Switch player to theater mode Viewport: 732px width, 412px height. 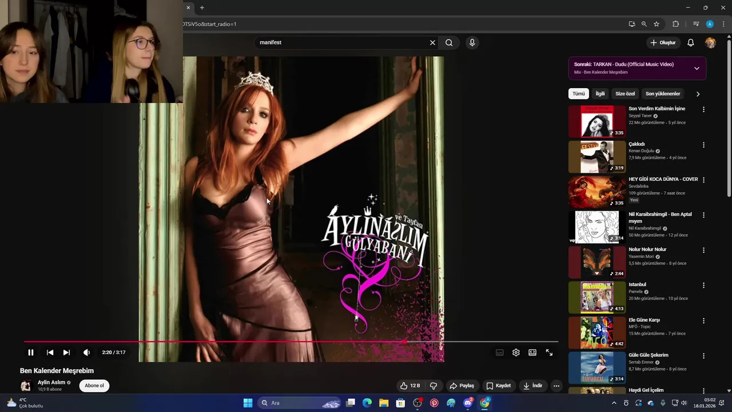point(532,352)
